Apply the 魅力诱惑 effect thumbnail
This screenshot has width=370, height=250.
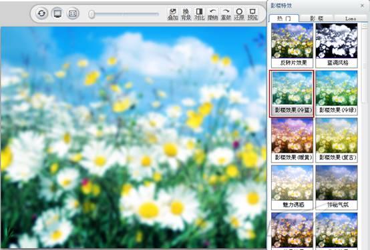tap(292, 187)
